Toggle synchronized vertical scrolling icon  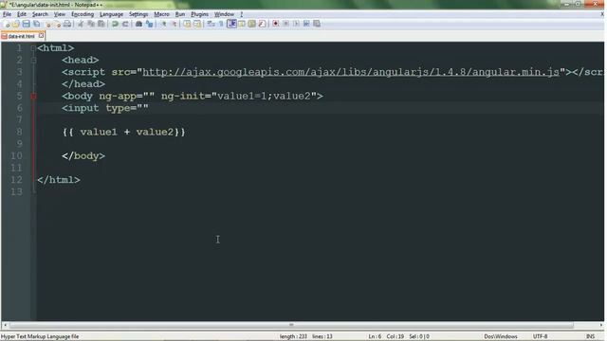(x=187, y=24)
